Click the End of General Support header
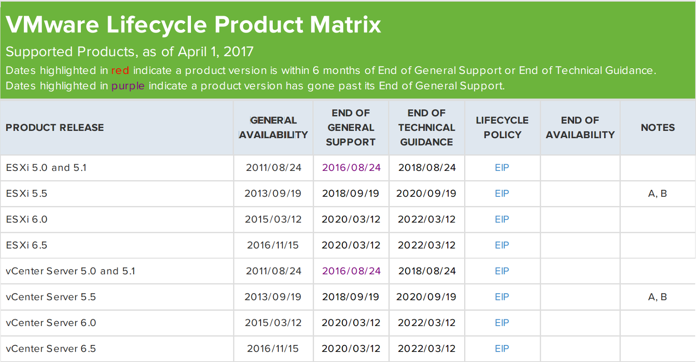The height and width of the screenshot is (362, 696). 351,128
